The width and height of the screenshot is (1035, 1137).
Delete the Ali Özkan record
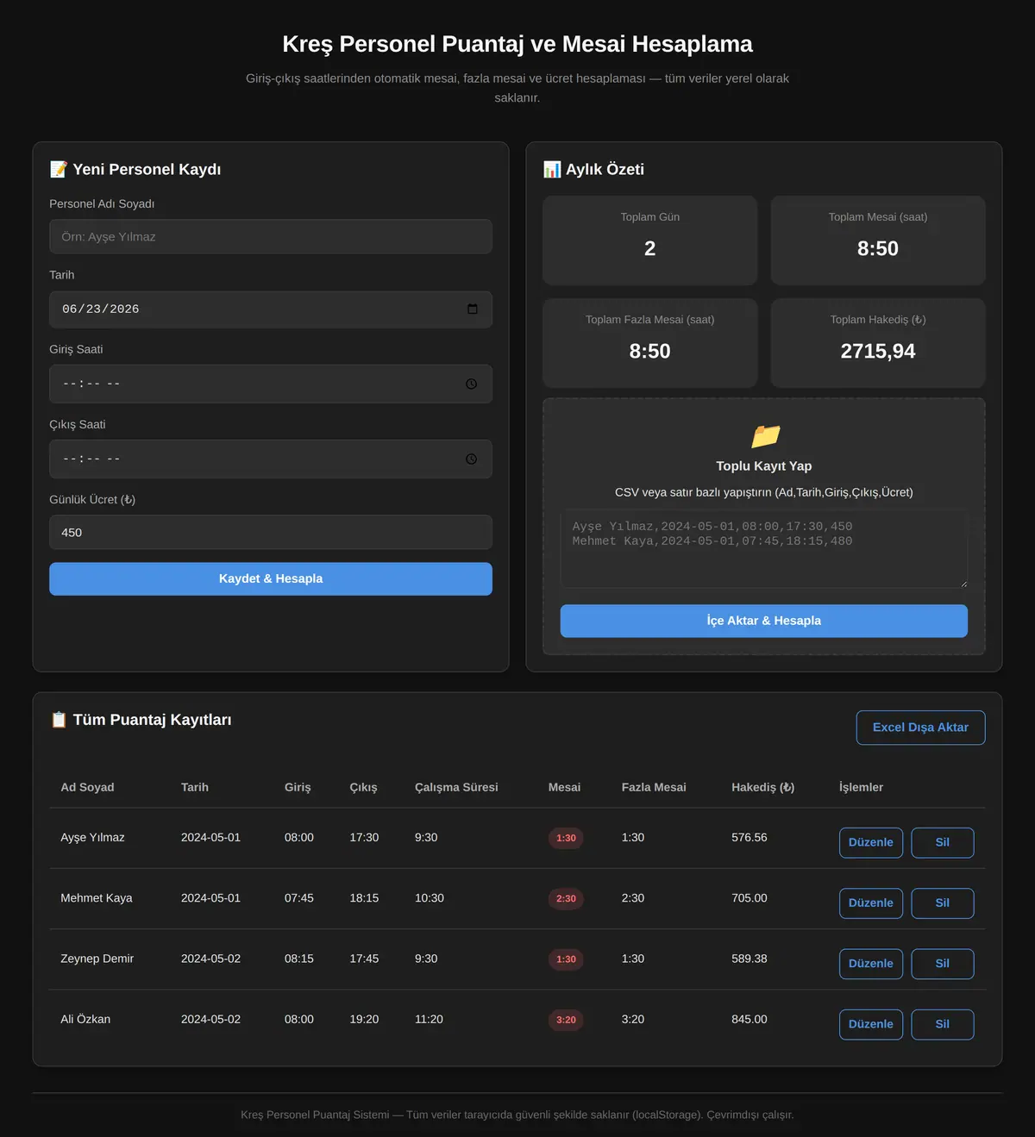tap(943, 1024)
